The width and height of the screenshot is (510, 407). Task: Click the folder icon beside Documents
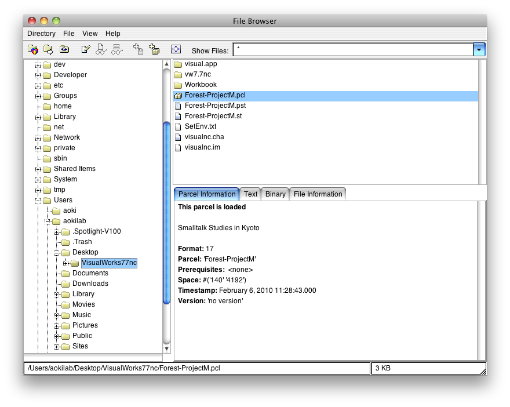[65, 273]
